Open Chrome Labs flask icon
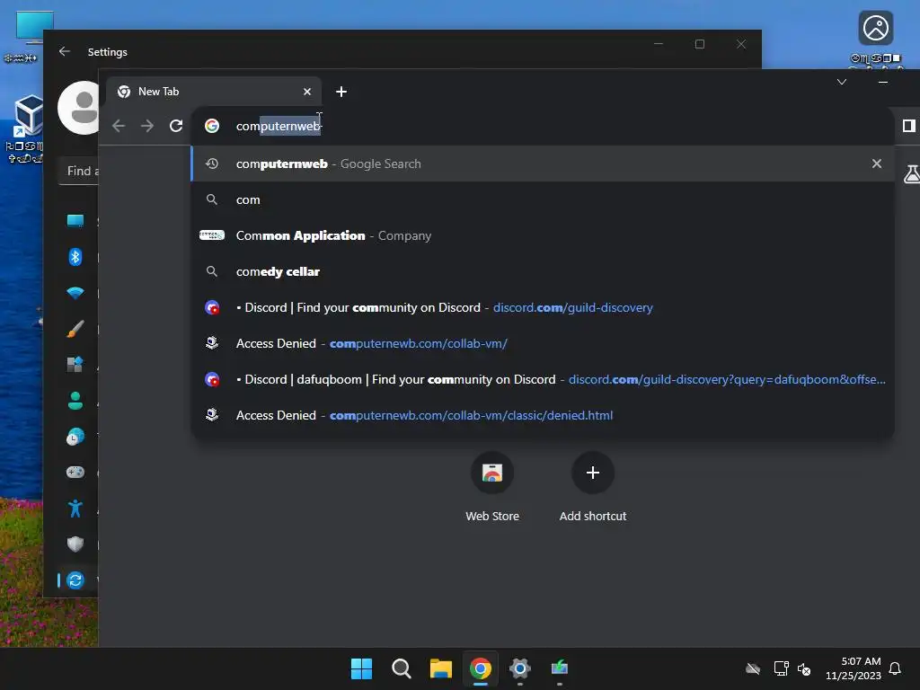This screenshot has width=920, height=690. (x=912, y=174)
